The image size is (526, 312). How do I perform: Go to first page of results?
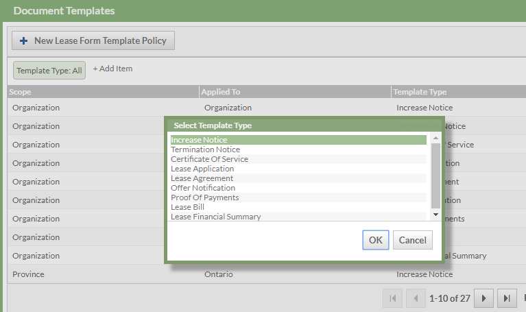tap(392, 298)
